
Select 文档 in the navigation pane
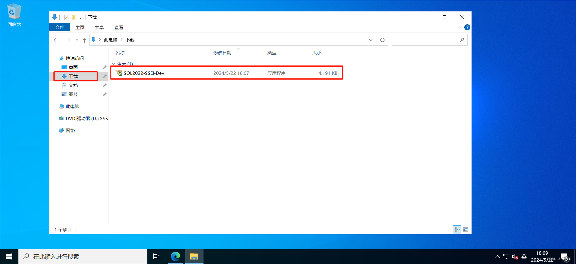pyautogui.click(x=70, y=85)
